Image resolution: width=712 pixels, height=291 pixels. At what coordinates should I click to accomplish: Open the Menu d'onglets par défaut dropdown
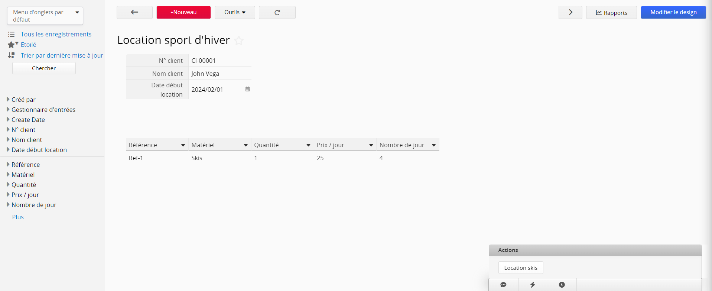click(45, 16)
